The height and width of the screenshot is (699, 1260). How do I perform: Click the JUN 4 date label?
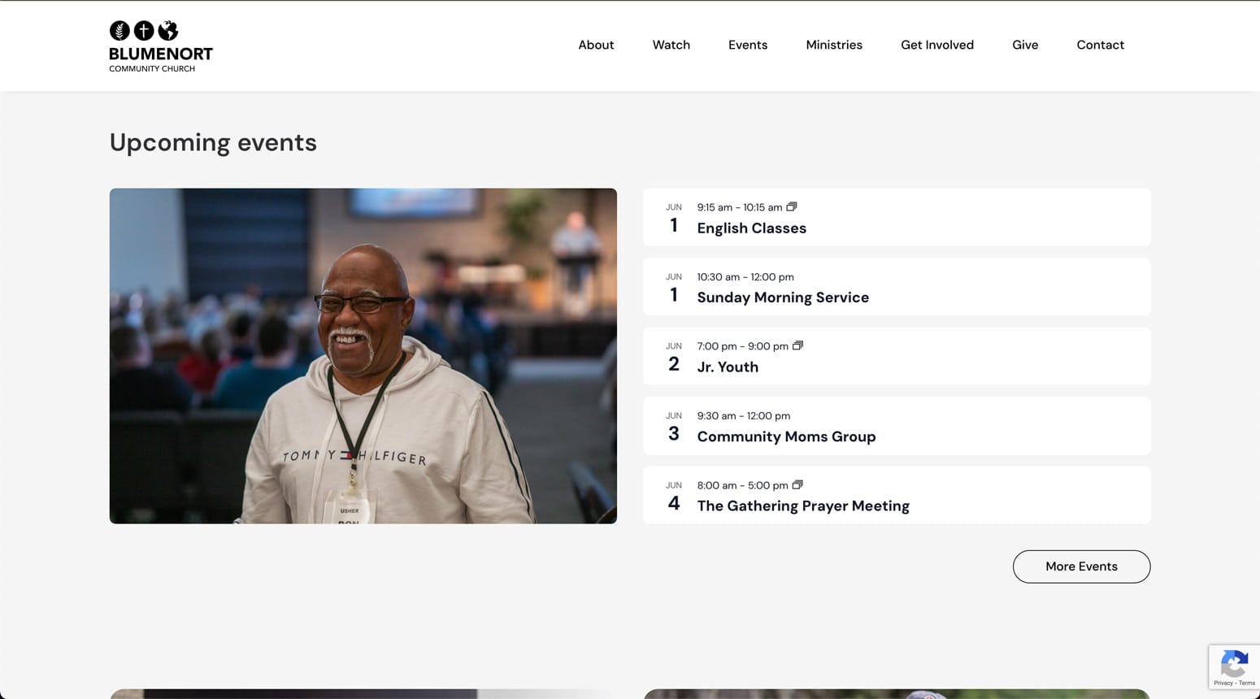pyautogui.click(x=674, y=496)
